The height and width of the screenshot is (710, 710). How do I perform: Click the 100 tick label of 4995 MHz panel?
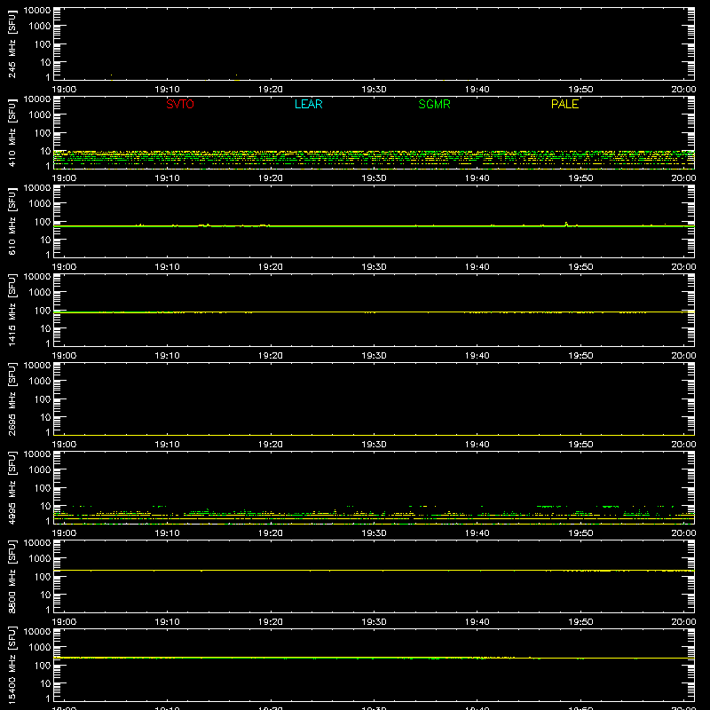click(x=43, y=487)
